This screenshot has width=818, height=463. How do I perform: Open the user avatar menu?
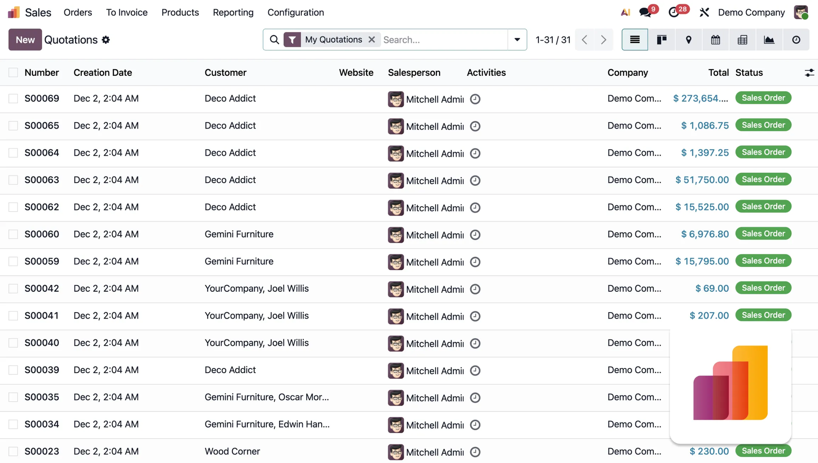(x=801, y=12)
